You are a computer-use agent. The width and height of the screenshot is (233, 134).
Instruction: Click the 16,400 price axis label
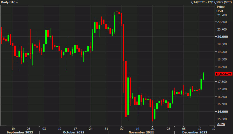point(222,104)
